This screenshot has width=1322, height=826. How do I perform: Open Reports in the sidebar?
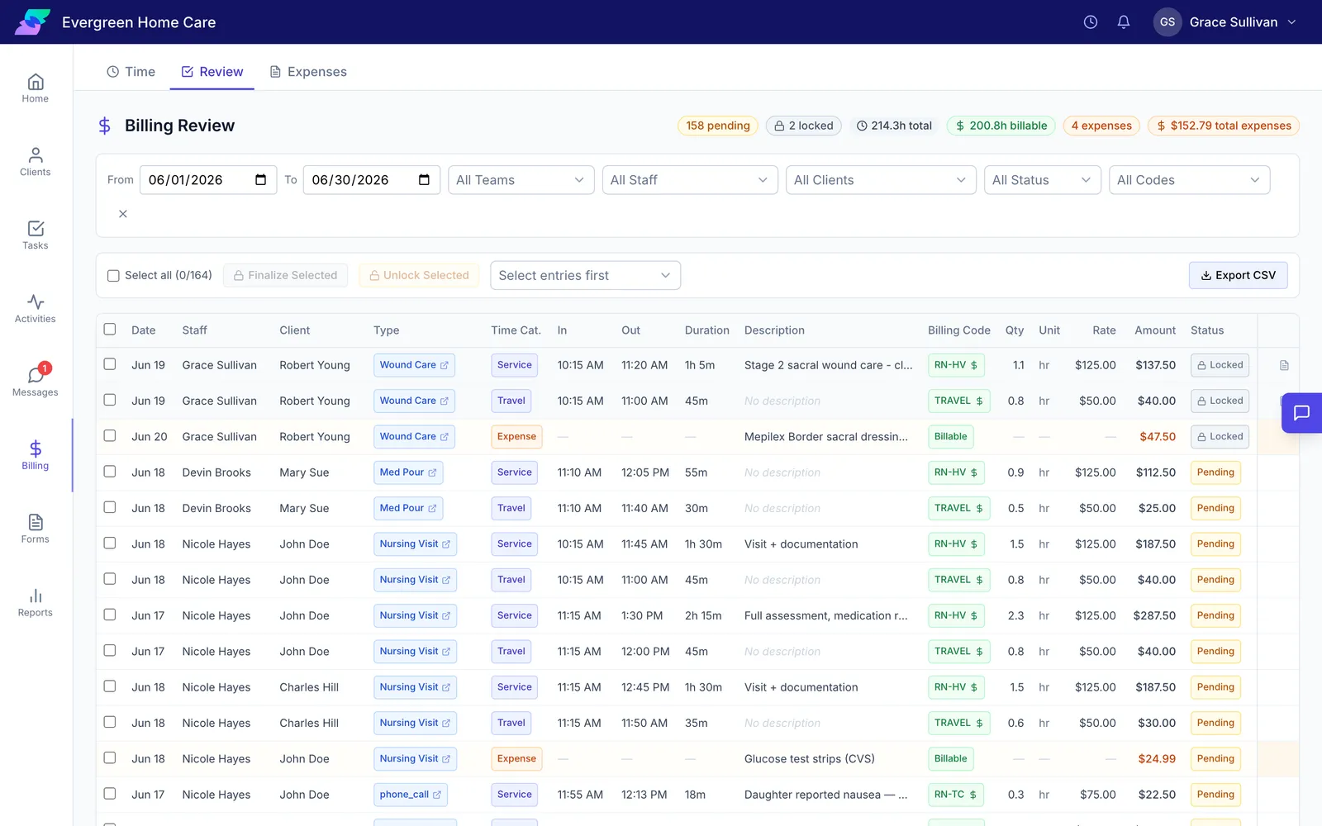click(36, 602)
